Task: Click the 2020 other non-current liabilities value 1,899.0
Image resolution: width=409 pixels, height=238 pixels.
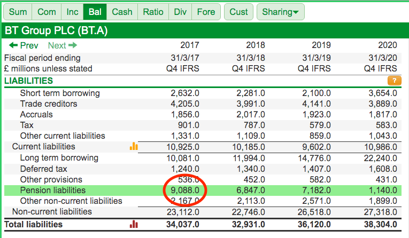Action: coord(383,201)
